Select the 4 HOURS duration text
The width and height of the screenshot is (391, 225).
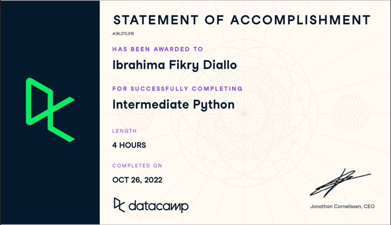pos(129,145)
